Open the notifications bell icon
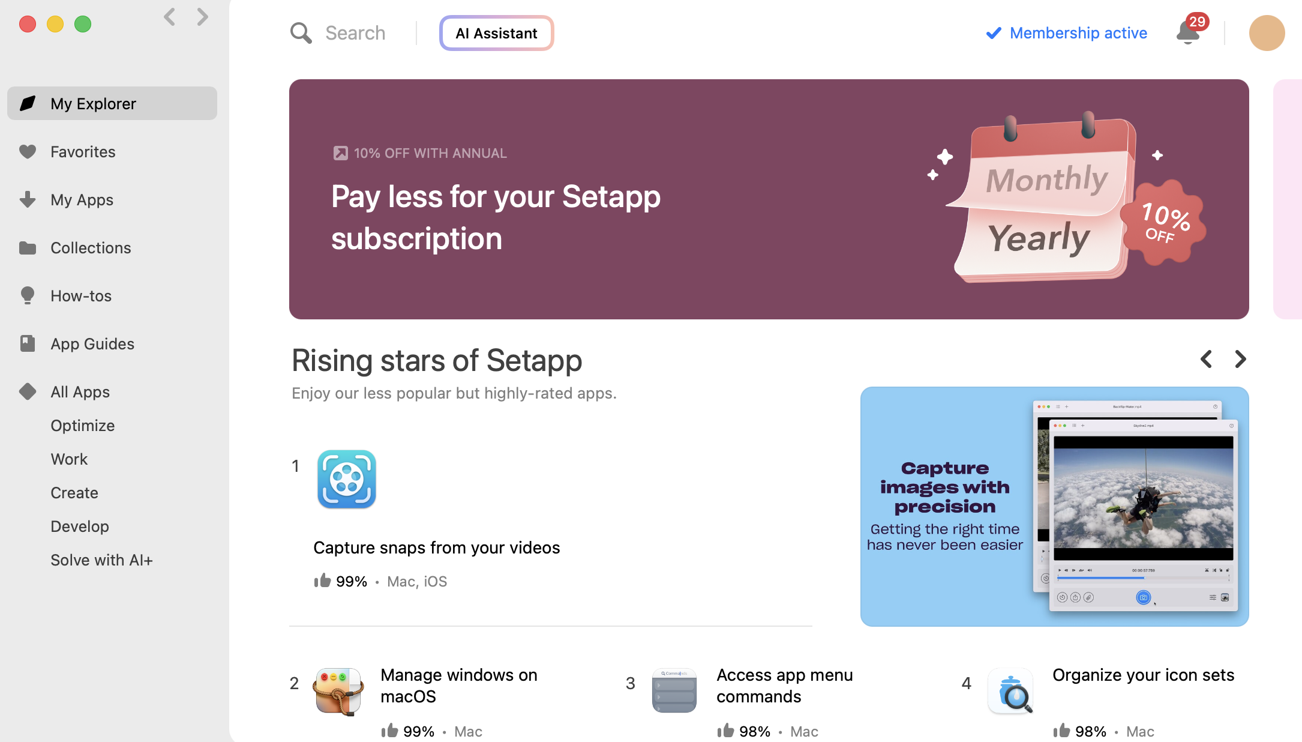Screen dimensions: 1302x742 1188,32
